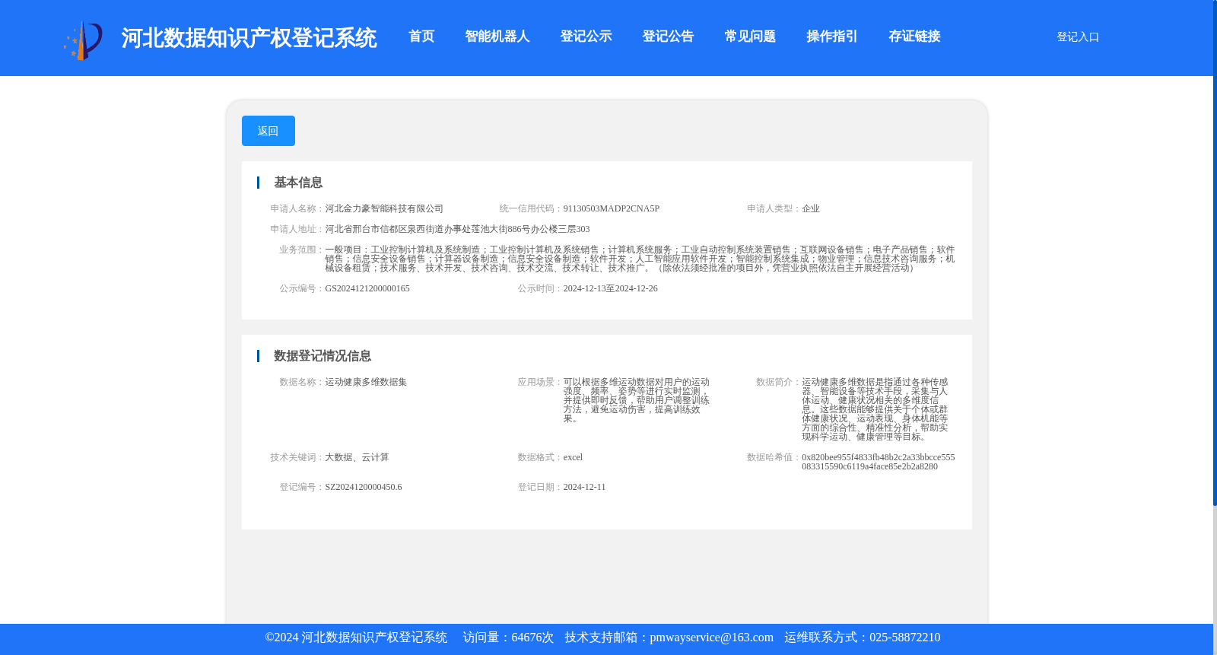Image resolution: width=1217 pixels, height=655 pixels.
Task: Select data format value excel
Action: pos(573,457)
